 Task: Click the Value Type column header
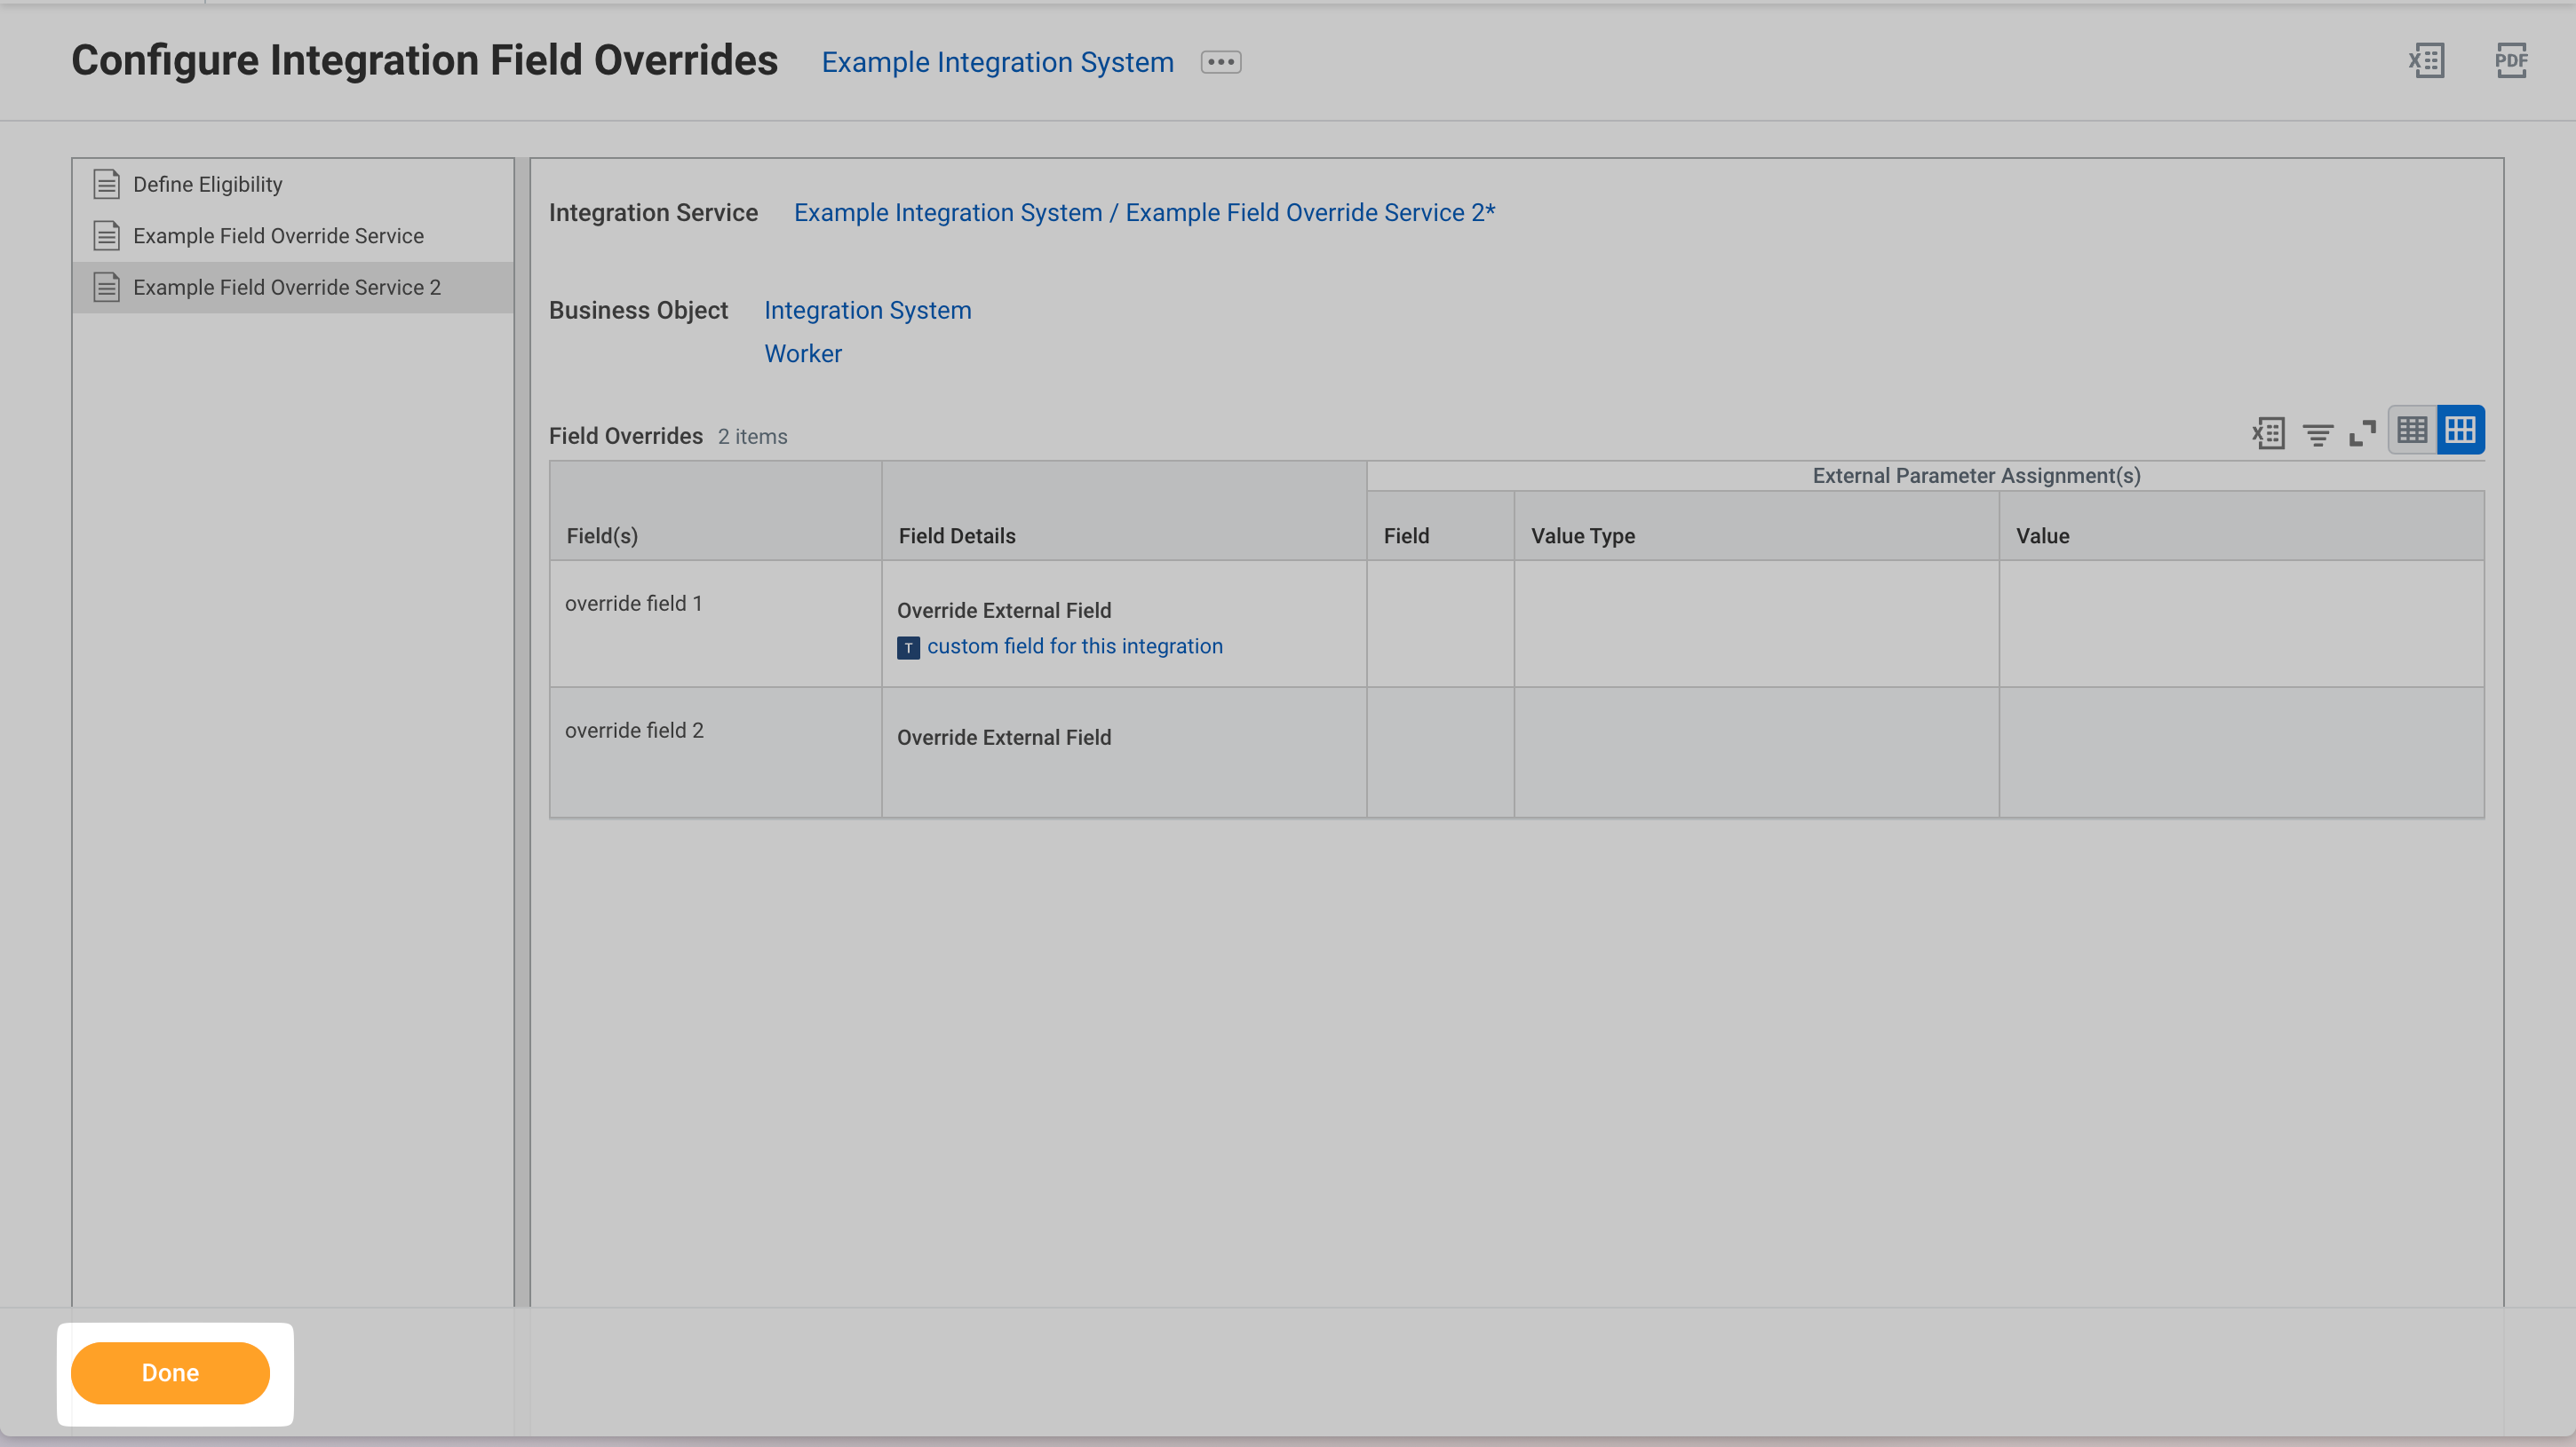1582,535
